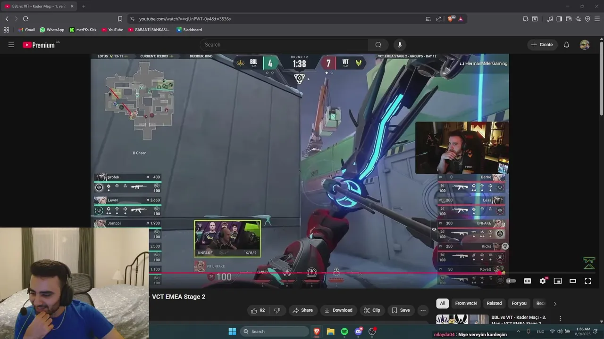Like the video with thumbs up
This screenshot has width=604, height=339.
click(258, 310)
